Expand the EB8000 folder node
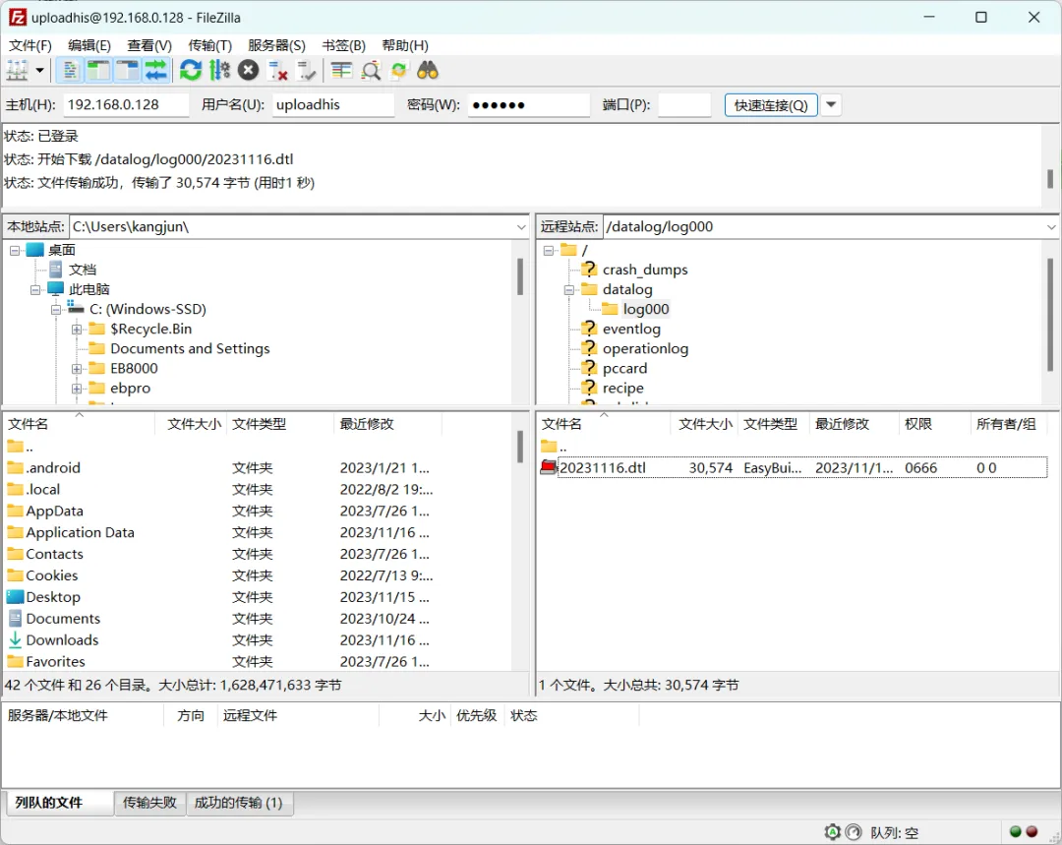Image resolution: width=1062 pixels, height=845 pixels. tap(77, 369)
